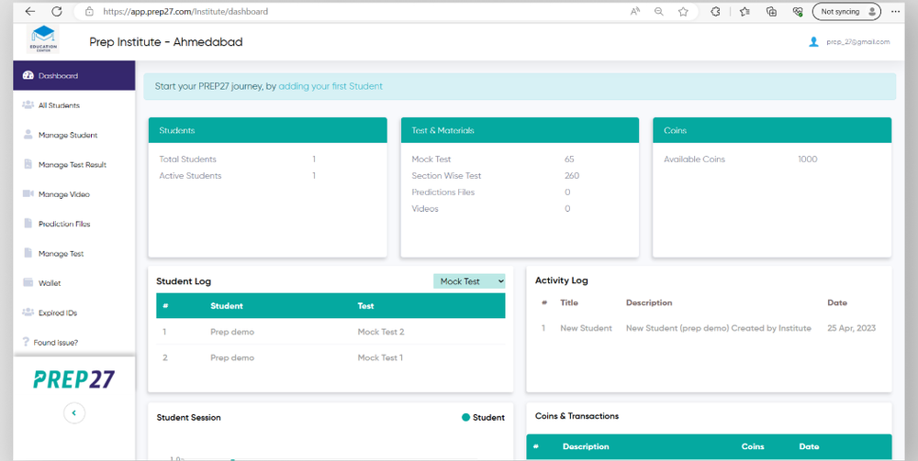Click the Prediction Files file icon

point(28,224)
